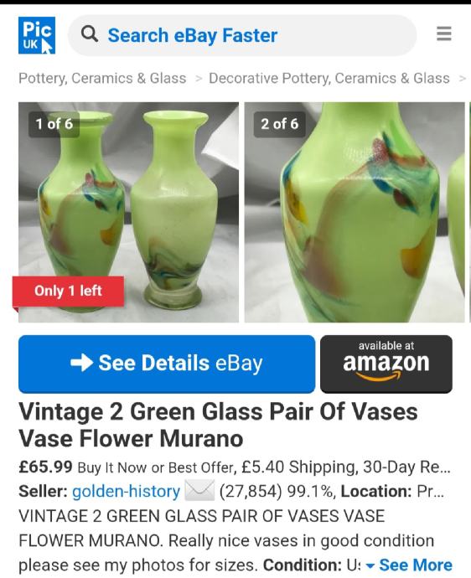Open the Pic UK logo homepage
Image resolution: width=471 pixels, height=578 pixels.
37,35
